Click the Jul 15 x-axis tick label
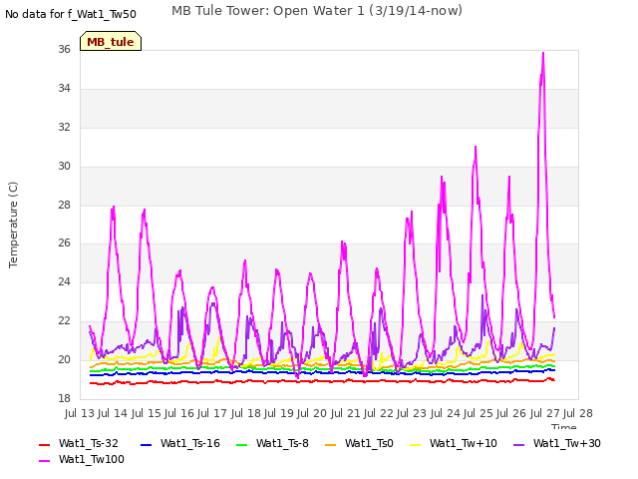This screenshot has width=638, height=479. point(146,413)
